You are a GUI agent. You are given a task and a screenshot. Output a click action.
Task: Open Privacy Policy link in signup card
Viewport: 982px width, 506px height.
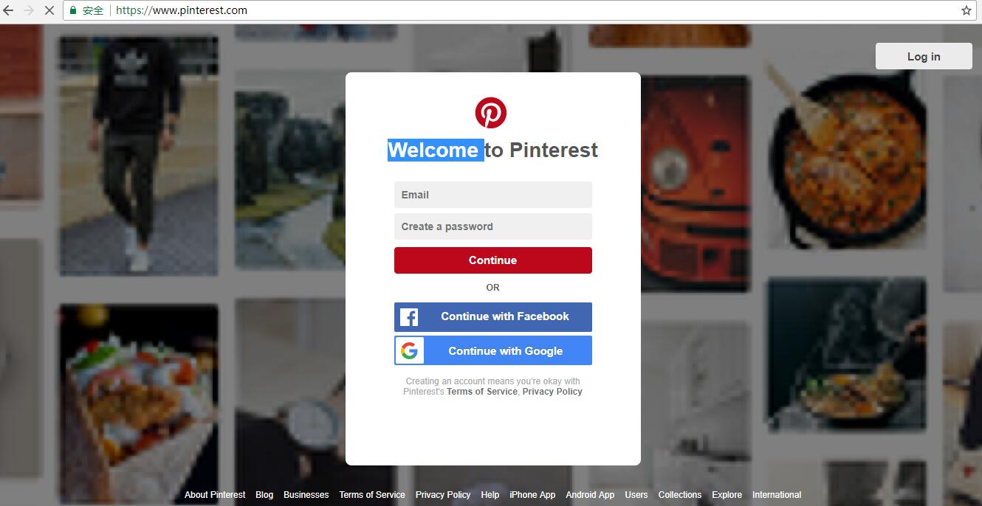[x=552, y=392]
